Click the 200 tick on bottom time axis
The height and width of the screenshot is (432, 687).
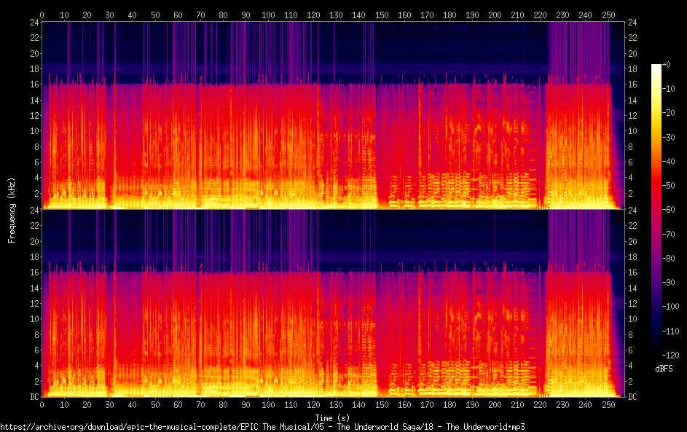click(495, 405)
